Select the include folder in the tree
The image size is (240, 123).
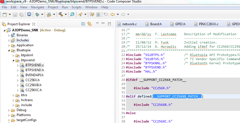tap(27, 105)
